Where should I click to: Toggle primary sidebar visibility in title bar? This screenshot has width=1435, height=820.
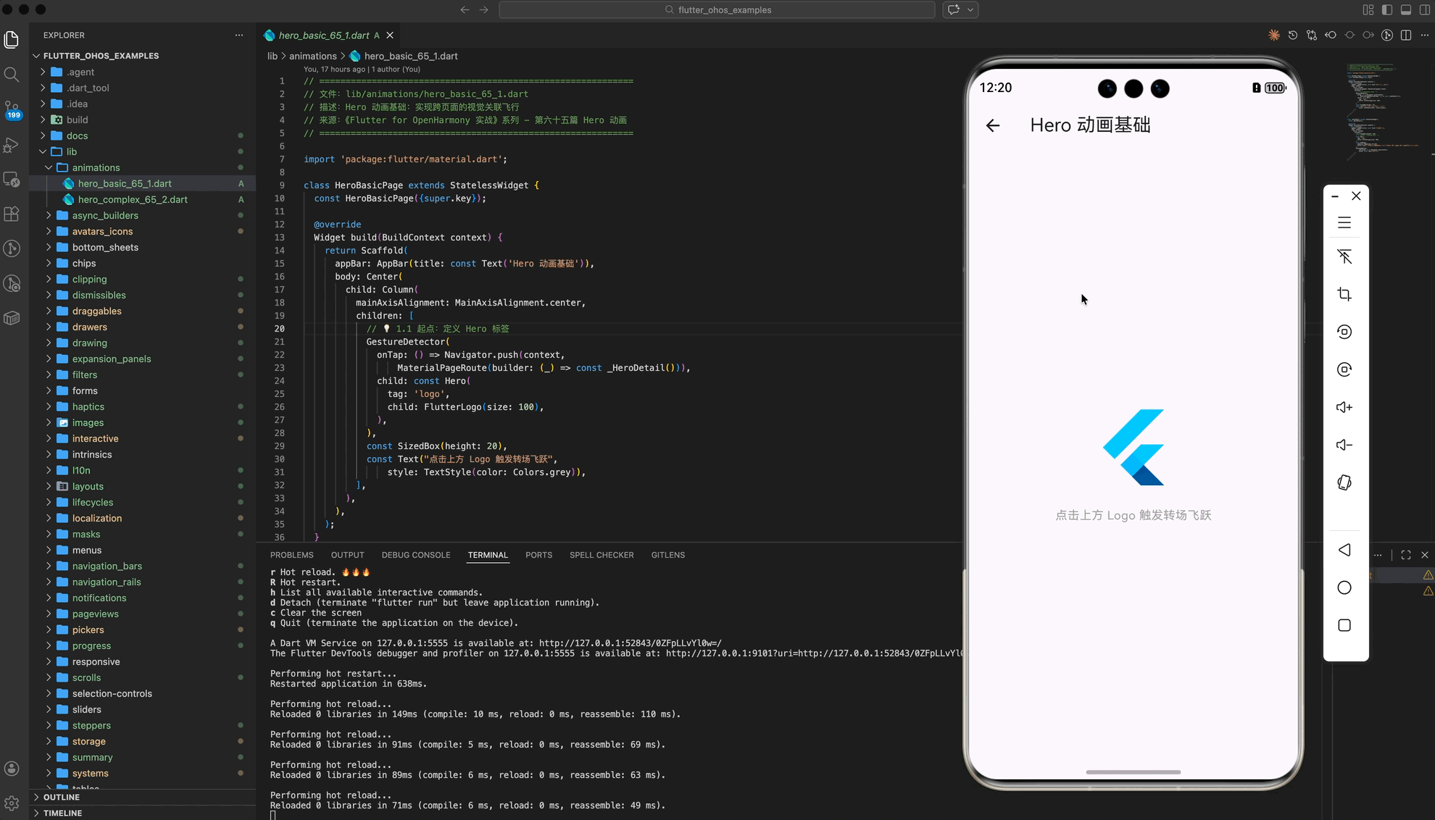(x=1386, y=9)
